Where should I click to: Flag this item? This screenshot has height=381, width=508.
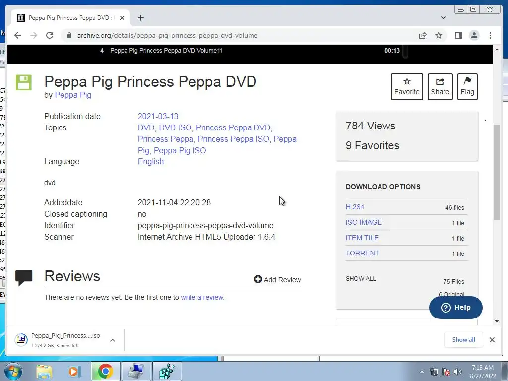[x=467, y=86]
